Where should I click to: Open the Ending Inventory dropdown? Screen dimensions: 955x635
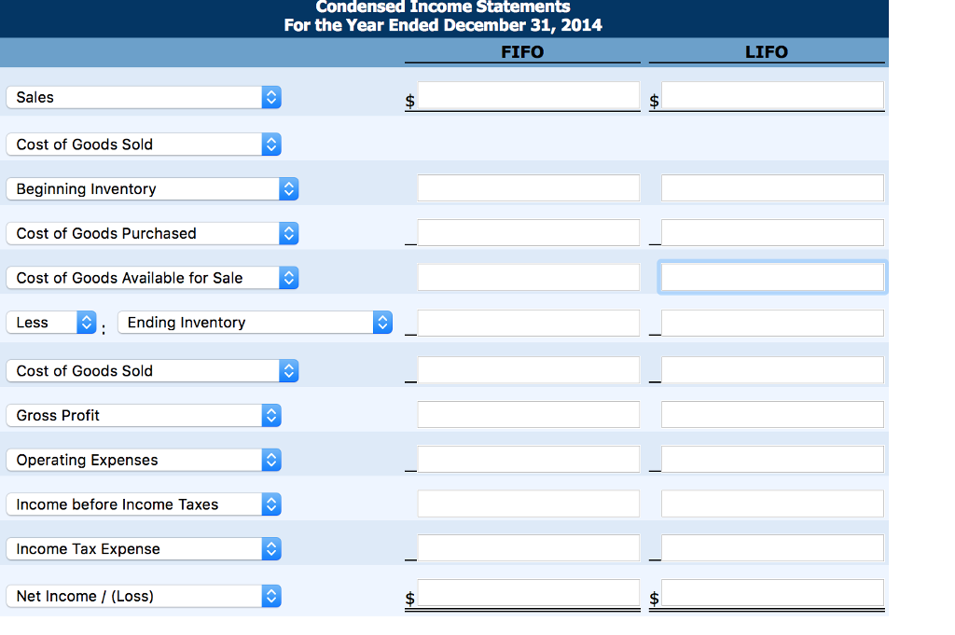pos(255,322)
